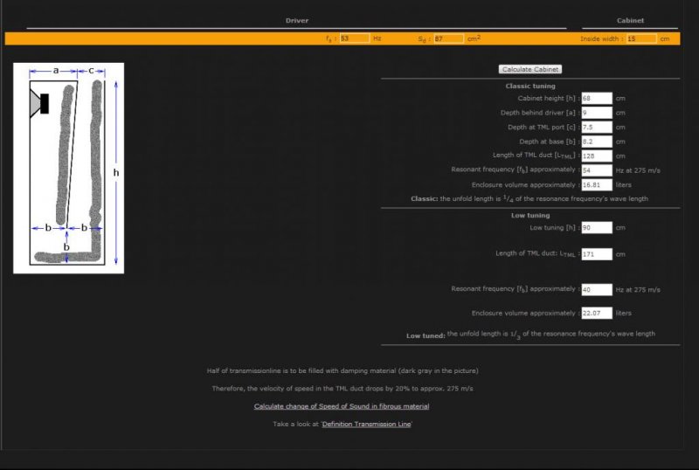This screenshot has height=470, width=699.
Task: Focus the Depth behind driver [a] field
Action: pyautogui.click(x=596, y=113)
